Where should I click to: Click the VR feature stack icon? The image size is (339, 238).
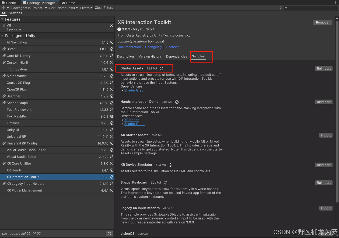[4, 26]
